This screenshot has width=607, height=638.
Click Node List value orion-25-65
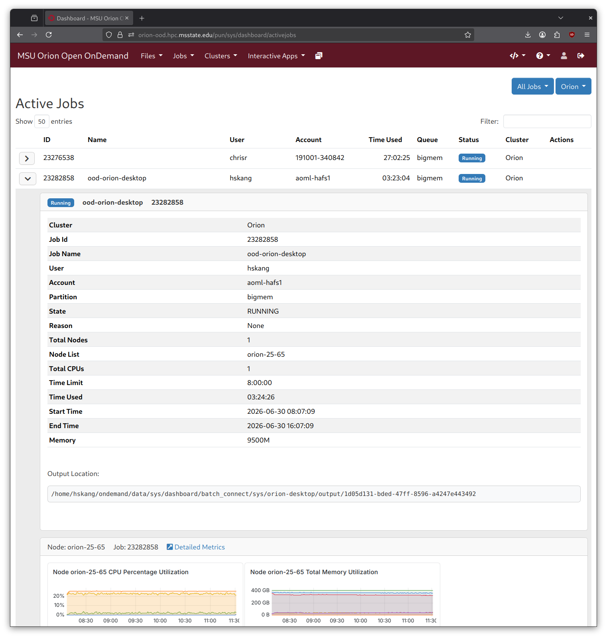(x=266, y=354)
